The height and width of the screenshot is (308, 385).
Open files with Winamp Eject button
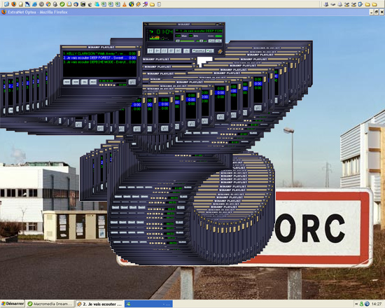186,51
